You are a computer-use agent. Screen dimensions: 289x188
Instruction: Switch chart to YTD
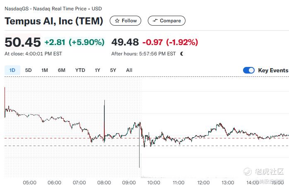tap(80, 70)
